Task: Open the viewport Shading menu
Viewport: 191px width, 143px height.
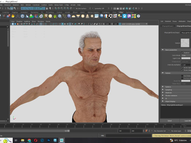Action: click(x=19, y=21)
